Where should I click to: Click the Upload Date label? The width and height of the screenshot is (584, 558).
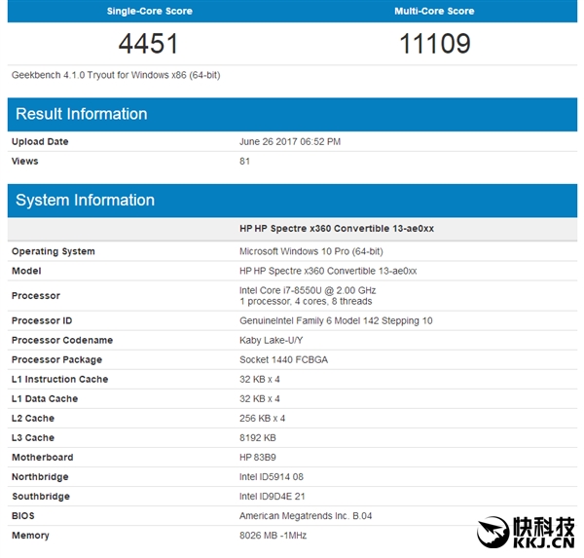40,141
